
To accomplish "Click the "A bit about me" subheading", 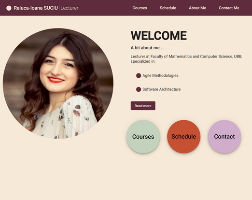I will tap(149, 48).
